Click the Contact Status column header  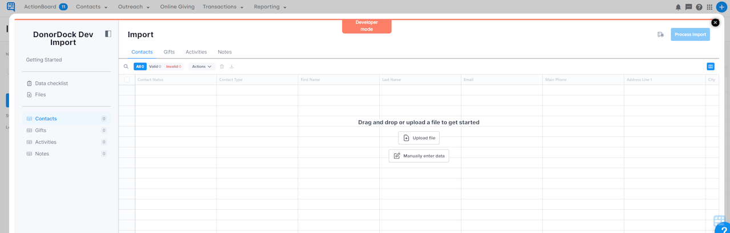(x=176, y=80)
